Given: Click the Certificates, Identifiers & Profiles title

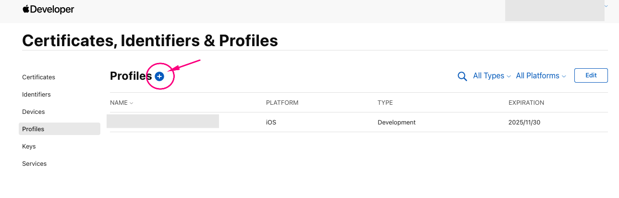Looking at the screenshot, I should point(150,41).
